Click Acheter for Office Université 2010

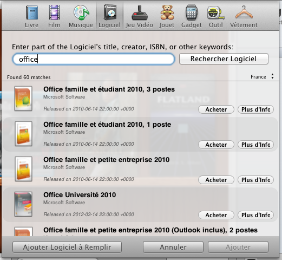point(216,215)
